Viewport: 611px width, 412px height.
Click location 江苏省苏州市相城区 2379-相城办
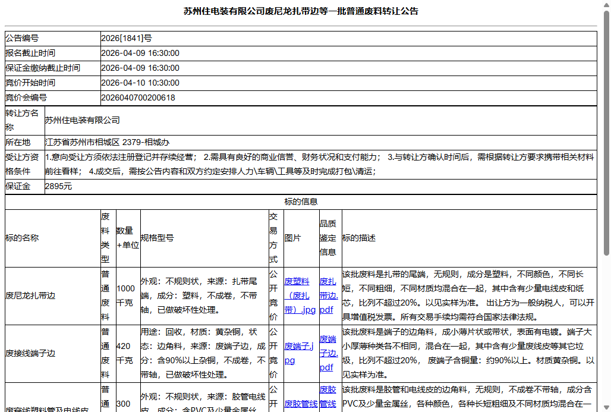click(107, 142)
